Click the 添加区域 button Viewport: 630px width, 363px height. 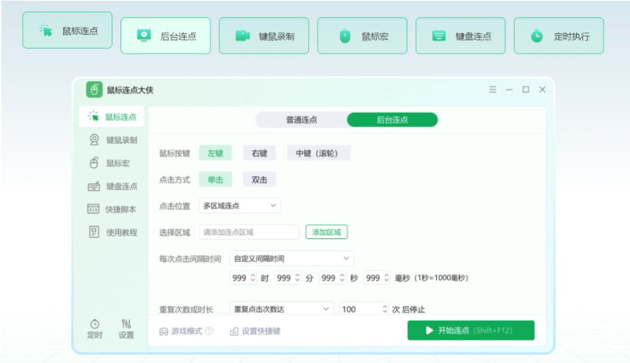327,232
